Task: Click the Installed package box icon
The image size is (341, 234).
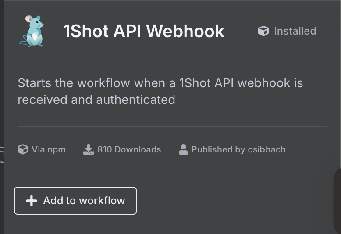Action: click(x=263, y=31)
